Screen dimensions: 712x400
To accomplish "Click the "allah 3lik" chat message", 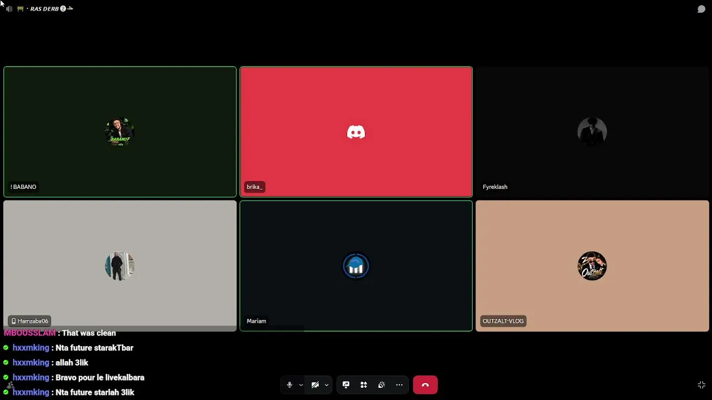I will 72,363.
